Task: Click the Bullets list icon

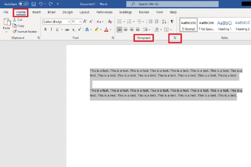Action: (x=120, y=22)
